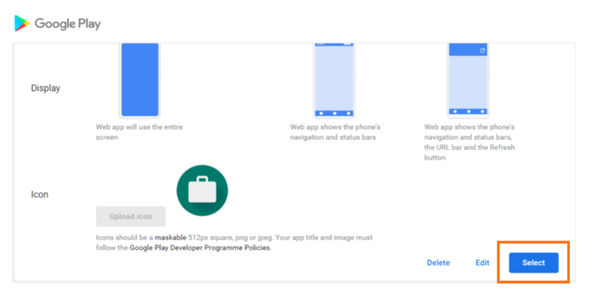Viewport: 602px width, 297px height.
Task: Click the Upload icon button
Action: [130, 217]
